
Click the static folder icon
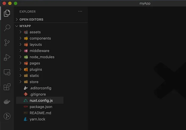point(26,76)
